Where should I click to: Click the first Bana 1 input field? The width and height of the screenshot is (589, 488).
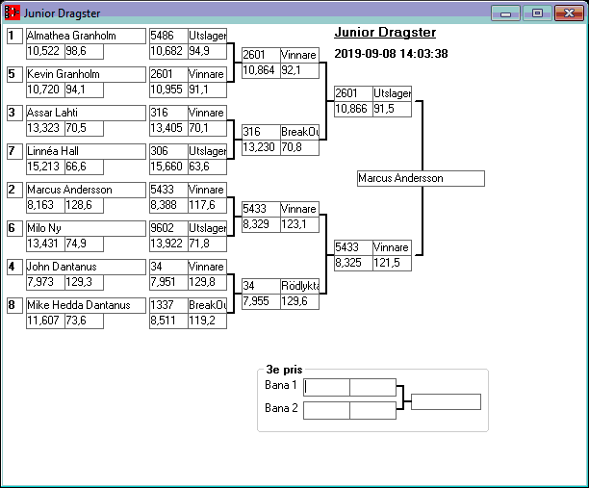(327, 387)
